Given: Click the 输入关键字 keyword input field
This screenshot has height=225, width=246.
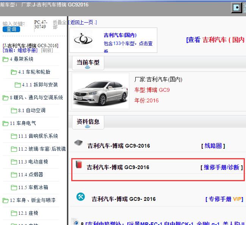Looking at the screenshot, I should tap(14, 24).
